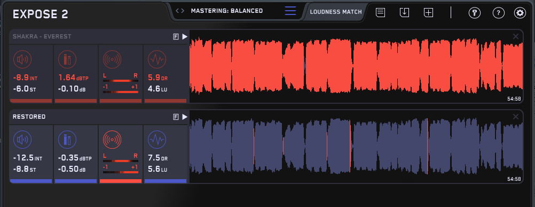535x207 pixels.
Task: Open the report list icon
Action: click(x=381, y=13)
